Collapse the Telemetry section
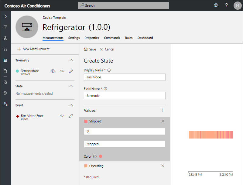 pos(71,60)
